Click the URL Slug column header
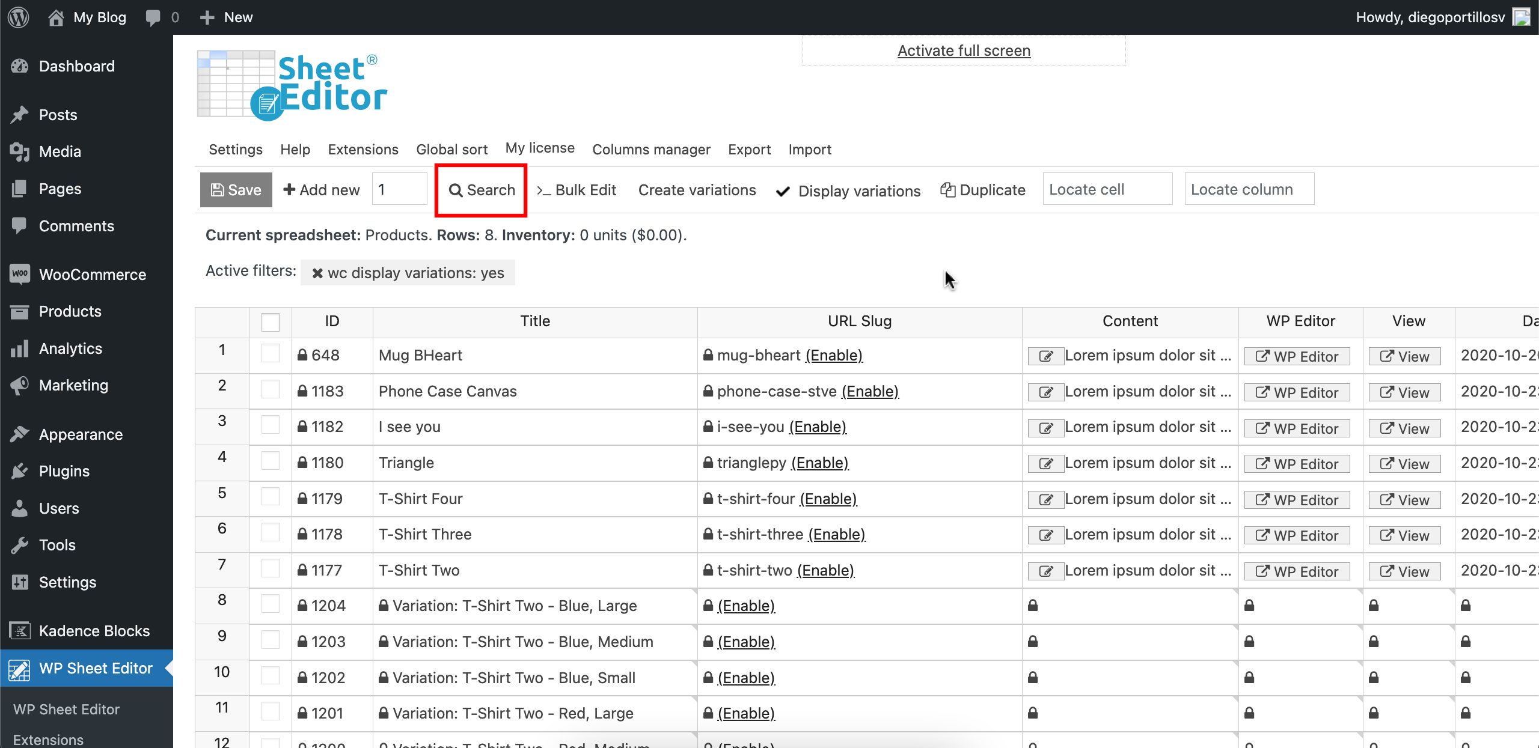 point(860,321)
